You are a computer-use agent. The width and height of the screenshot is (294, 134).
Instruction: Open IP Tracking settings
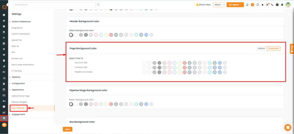(x=16, y=71)
